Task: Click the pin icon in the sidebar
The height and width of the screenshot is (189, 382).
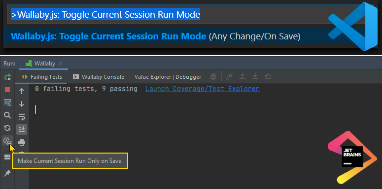Action: [x=7, y=173]
